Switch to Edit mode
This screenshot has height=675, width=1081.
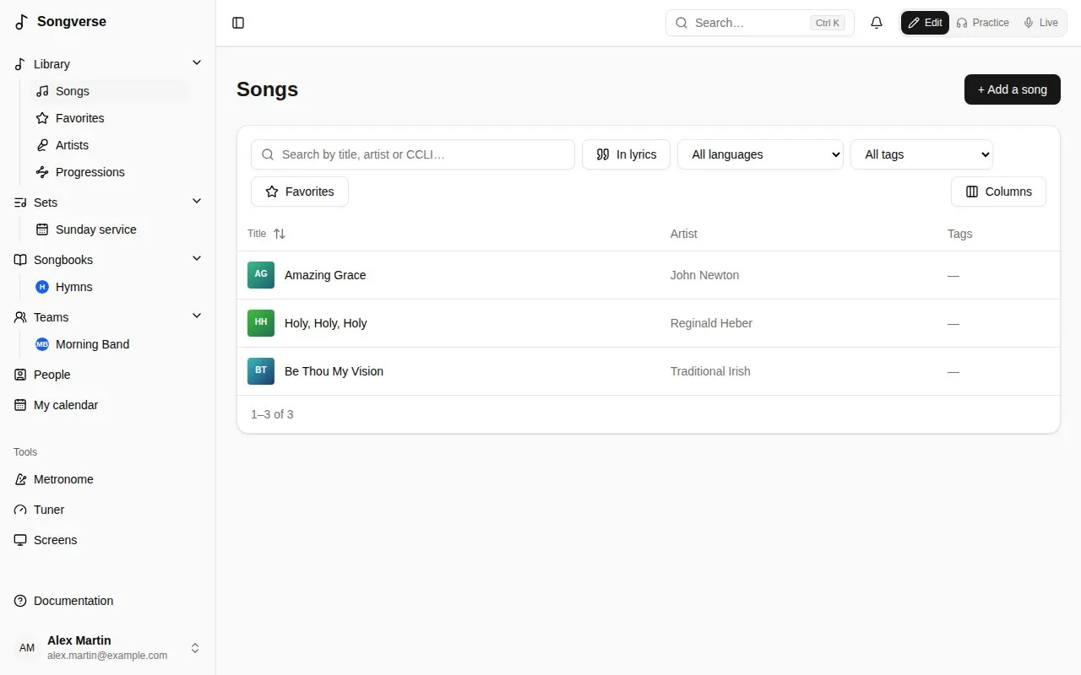tap(925, 23)
